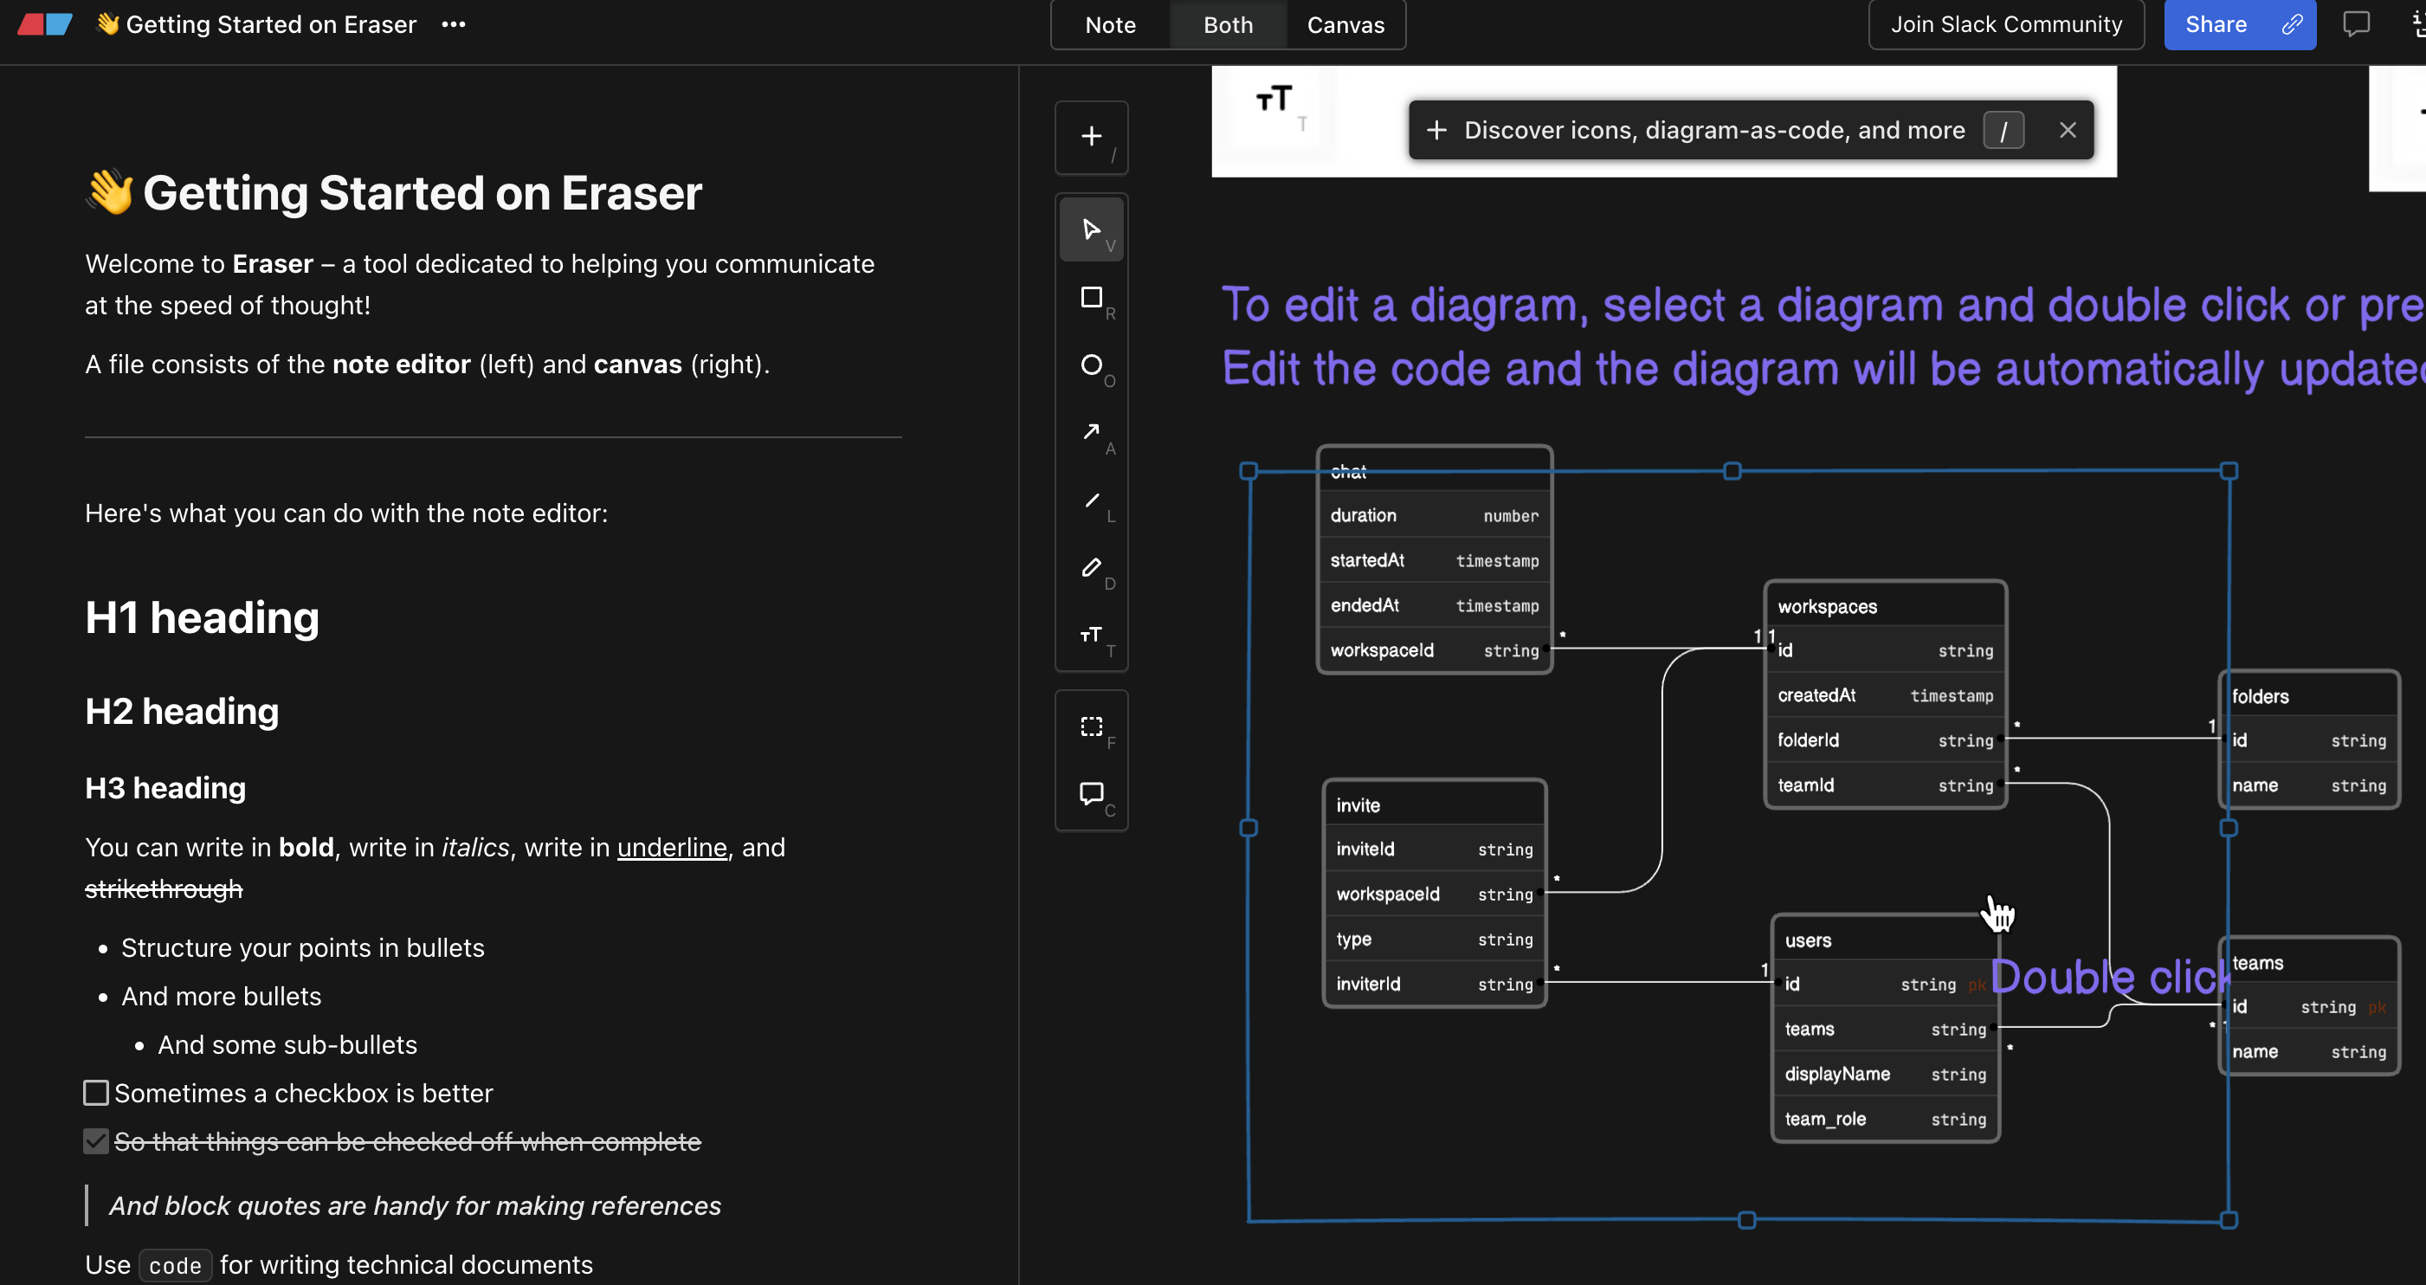Viewport: 2426px width, 1285px height.
Task: Select the Rectangle shape tool
Action: pyautogui.click(x=1092, y=299)
